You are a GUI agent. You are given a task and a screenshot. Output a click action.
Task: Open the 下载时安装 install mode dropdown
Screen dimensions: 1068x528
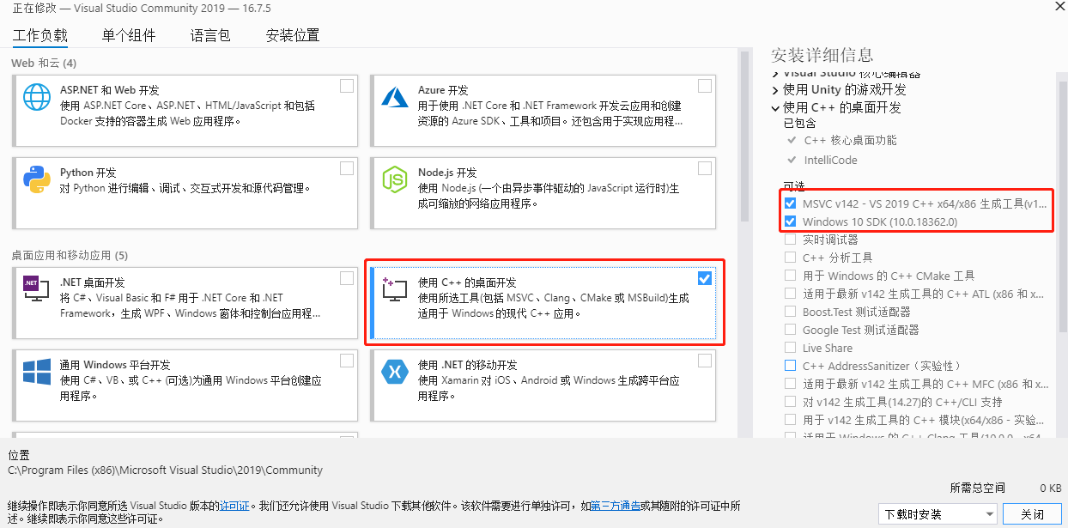coord(939,514)
